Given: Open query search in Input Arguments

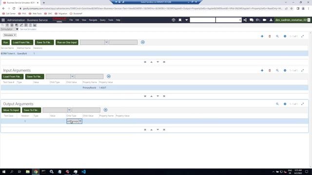Looking at the screenshot, I should 277,70.
